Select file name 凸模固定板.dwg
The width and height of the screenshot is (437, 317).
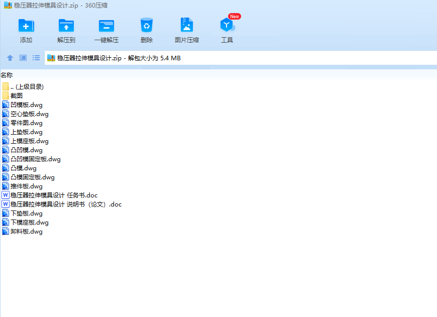[x=33, y=177]
